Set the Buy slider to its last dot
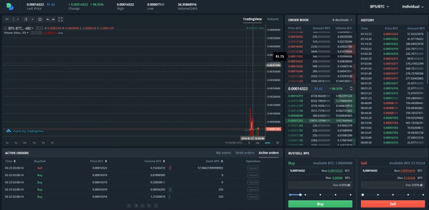The height and width of the screenshot is (210, 429). (x=351, y=194)
